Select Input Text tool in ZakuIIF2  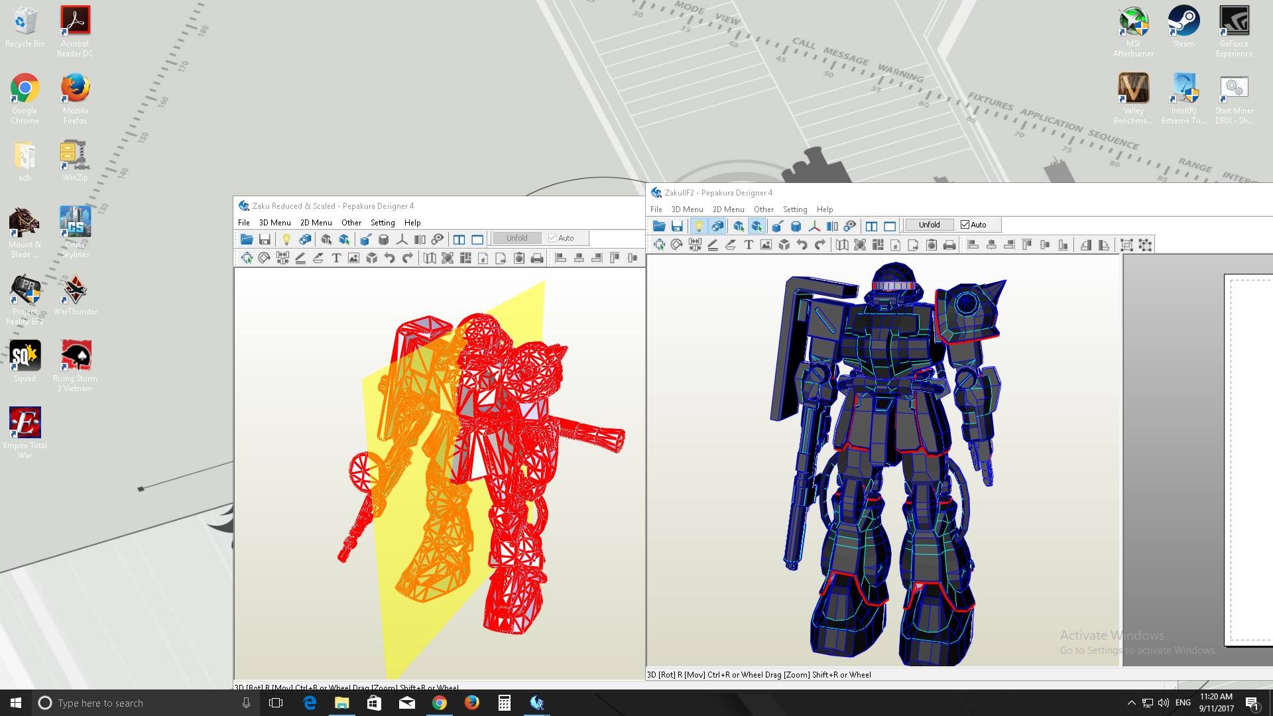(x=749, y=245)
